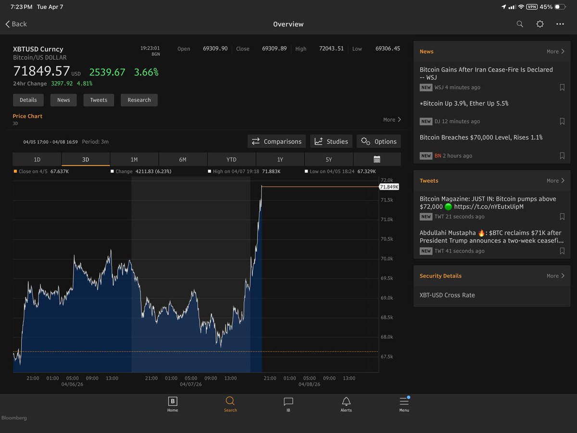The image size is (577, 433).
Task: Open the three-dot more menu
Action: (x=560, y=24)
